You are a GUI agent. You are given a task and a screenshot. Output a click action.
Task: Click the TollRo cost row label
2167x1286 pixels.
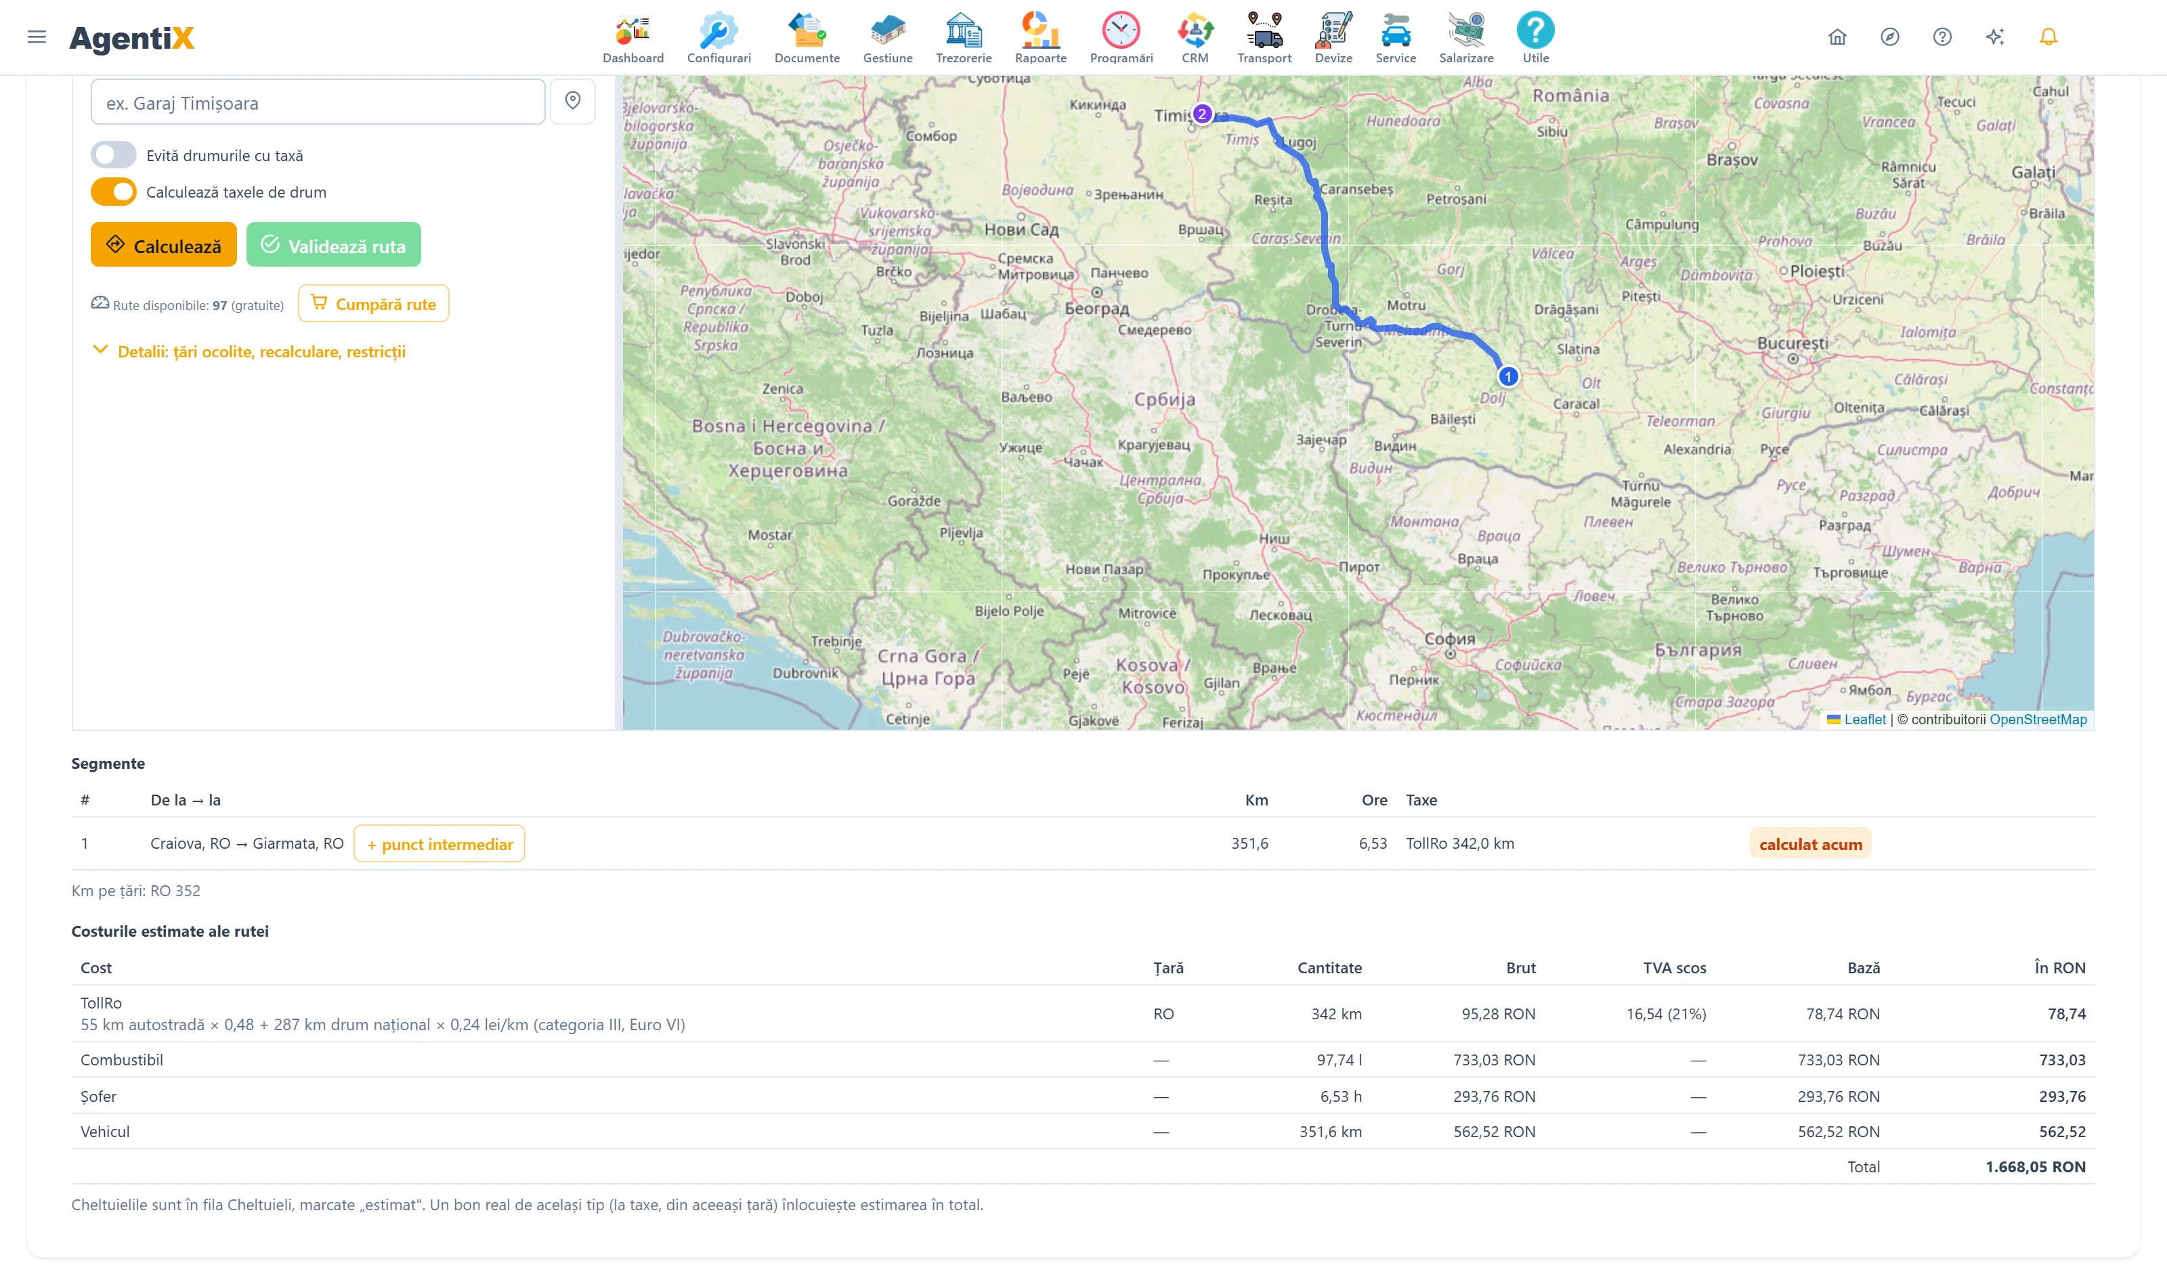[100, 1002]
